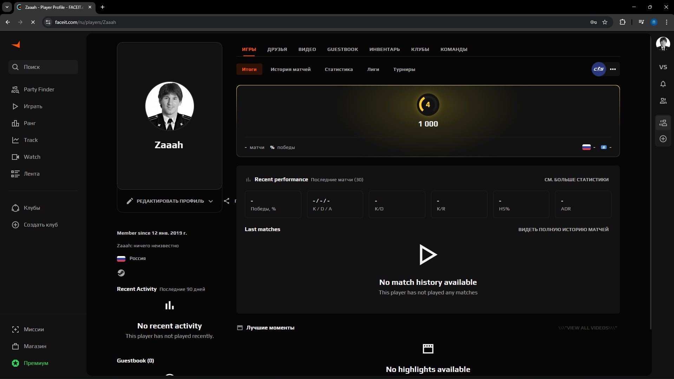Switch to the Друзья tab
This screenshot has width=674, height=379.
[x=277, y=49]
